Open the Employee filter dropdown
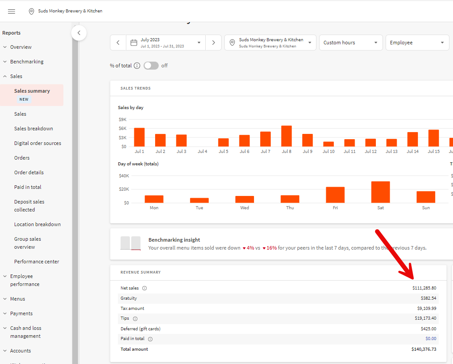This screenshot has width=453, height=364. (x=417, y=43)
